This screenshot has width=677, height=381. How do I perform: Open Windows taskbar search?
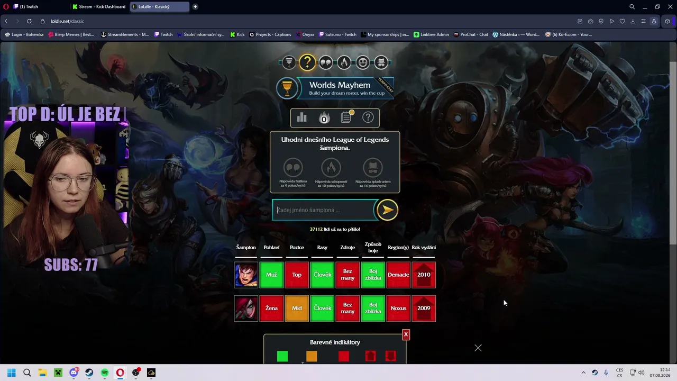(27, 373)
